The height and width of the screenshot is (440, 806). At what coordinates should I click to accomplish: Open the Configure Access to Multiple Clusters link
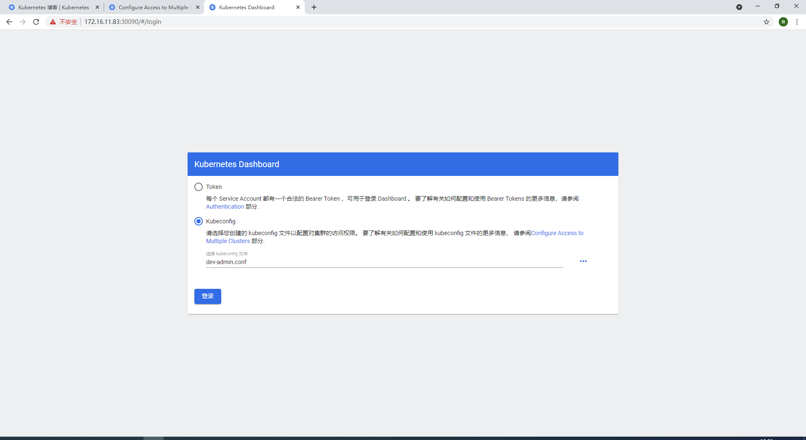click(557, 233)
